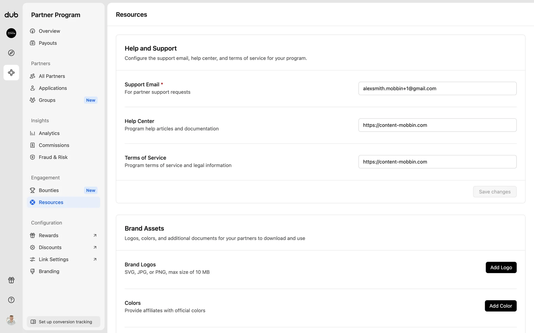Navigate to All Partners
This screenshot has height=333, width=534.
52,76
